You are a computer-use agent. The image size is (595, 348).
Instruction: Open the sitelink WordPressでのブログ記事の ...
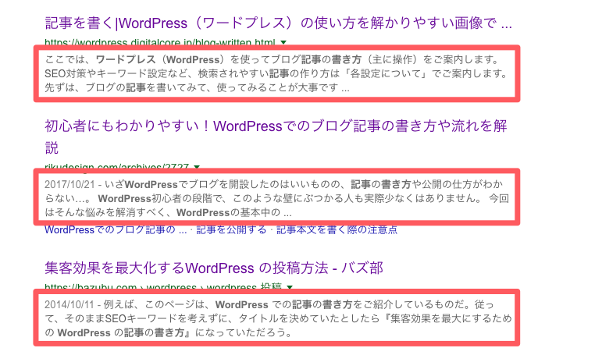[x=116, y=230]
